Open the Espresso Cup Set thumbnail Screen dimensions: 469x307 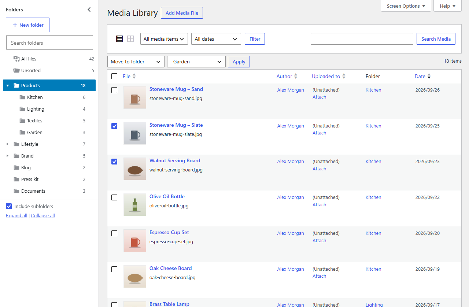[135, 241]
